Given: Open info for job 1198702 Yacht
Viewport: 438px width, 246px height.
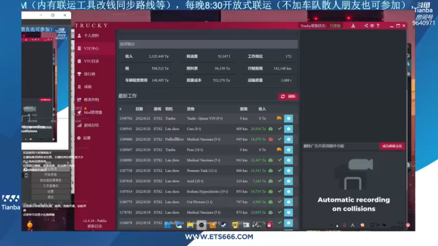Looking at the screenshot, I should pyautogui.click(x=289, y=119).
